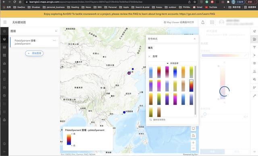This screenshot has height=156, width=258.
Task: Close the 图层 layers panel
Action: click(56, 31)
